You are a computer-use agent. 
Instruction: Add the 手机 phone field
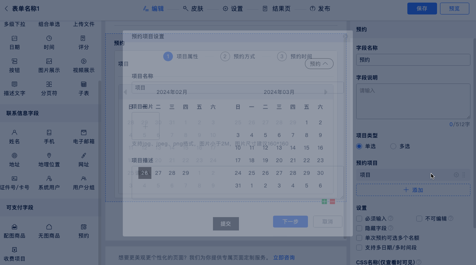pos(49,137)
